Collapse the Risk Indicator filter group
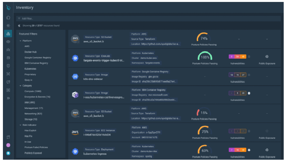 click(20, 125)
